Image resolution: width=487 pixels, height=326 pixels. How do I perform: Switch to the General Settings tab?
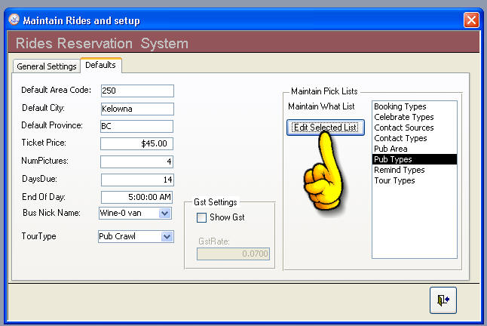[47, 66]
